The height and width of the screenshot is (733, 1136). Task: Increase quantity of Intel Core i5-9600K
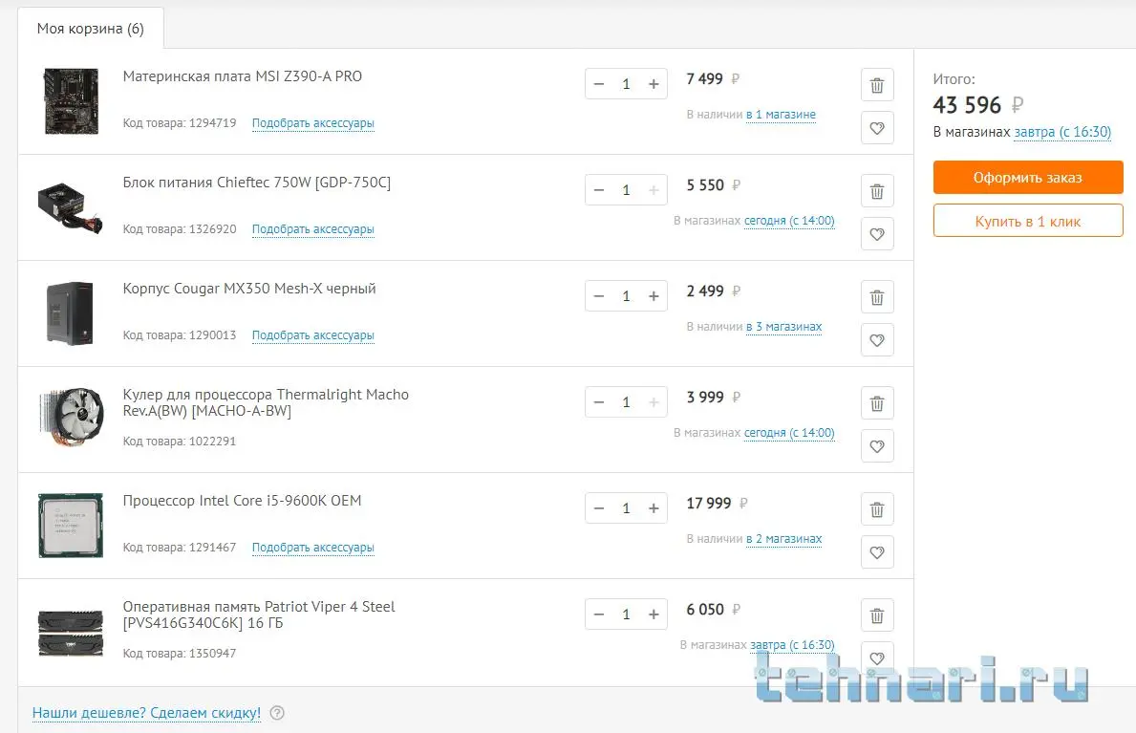pos(654,508)
